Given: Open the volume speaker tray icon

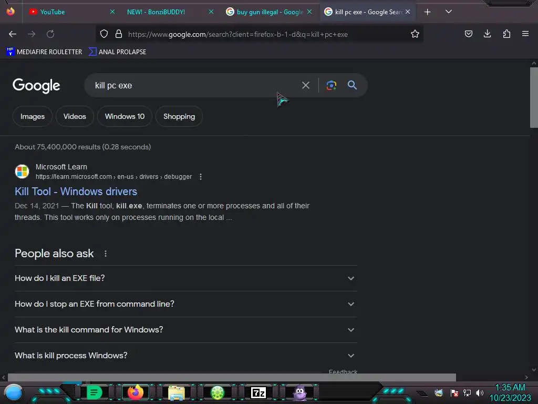Looking at the screenshot, I should point(480,392).
